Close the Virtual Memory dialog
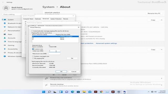 pyautogui.click(x=78, y=27)
